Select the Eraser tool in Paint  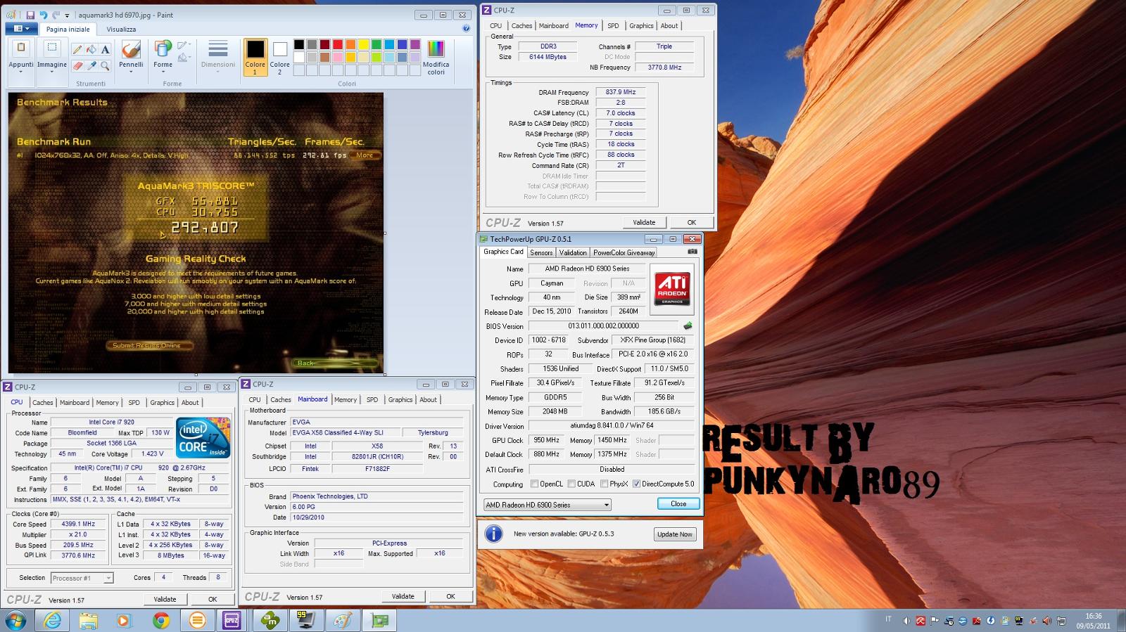77,65
